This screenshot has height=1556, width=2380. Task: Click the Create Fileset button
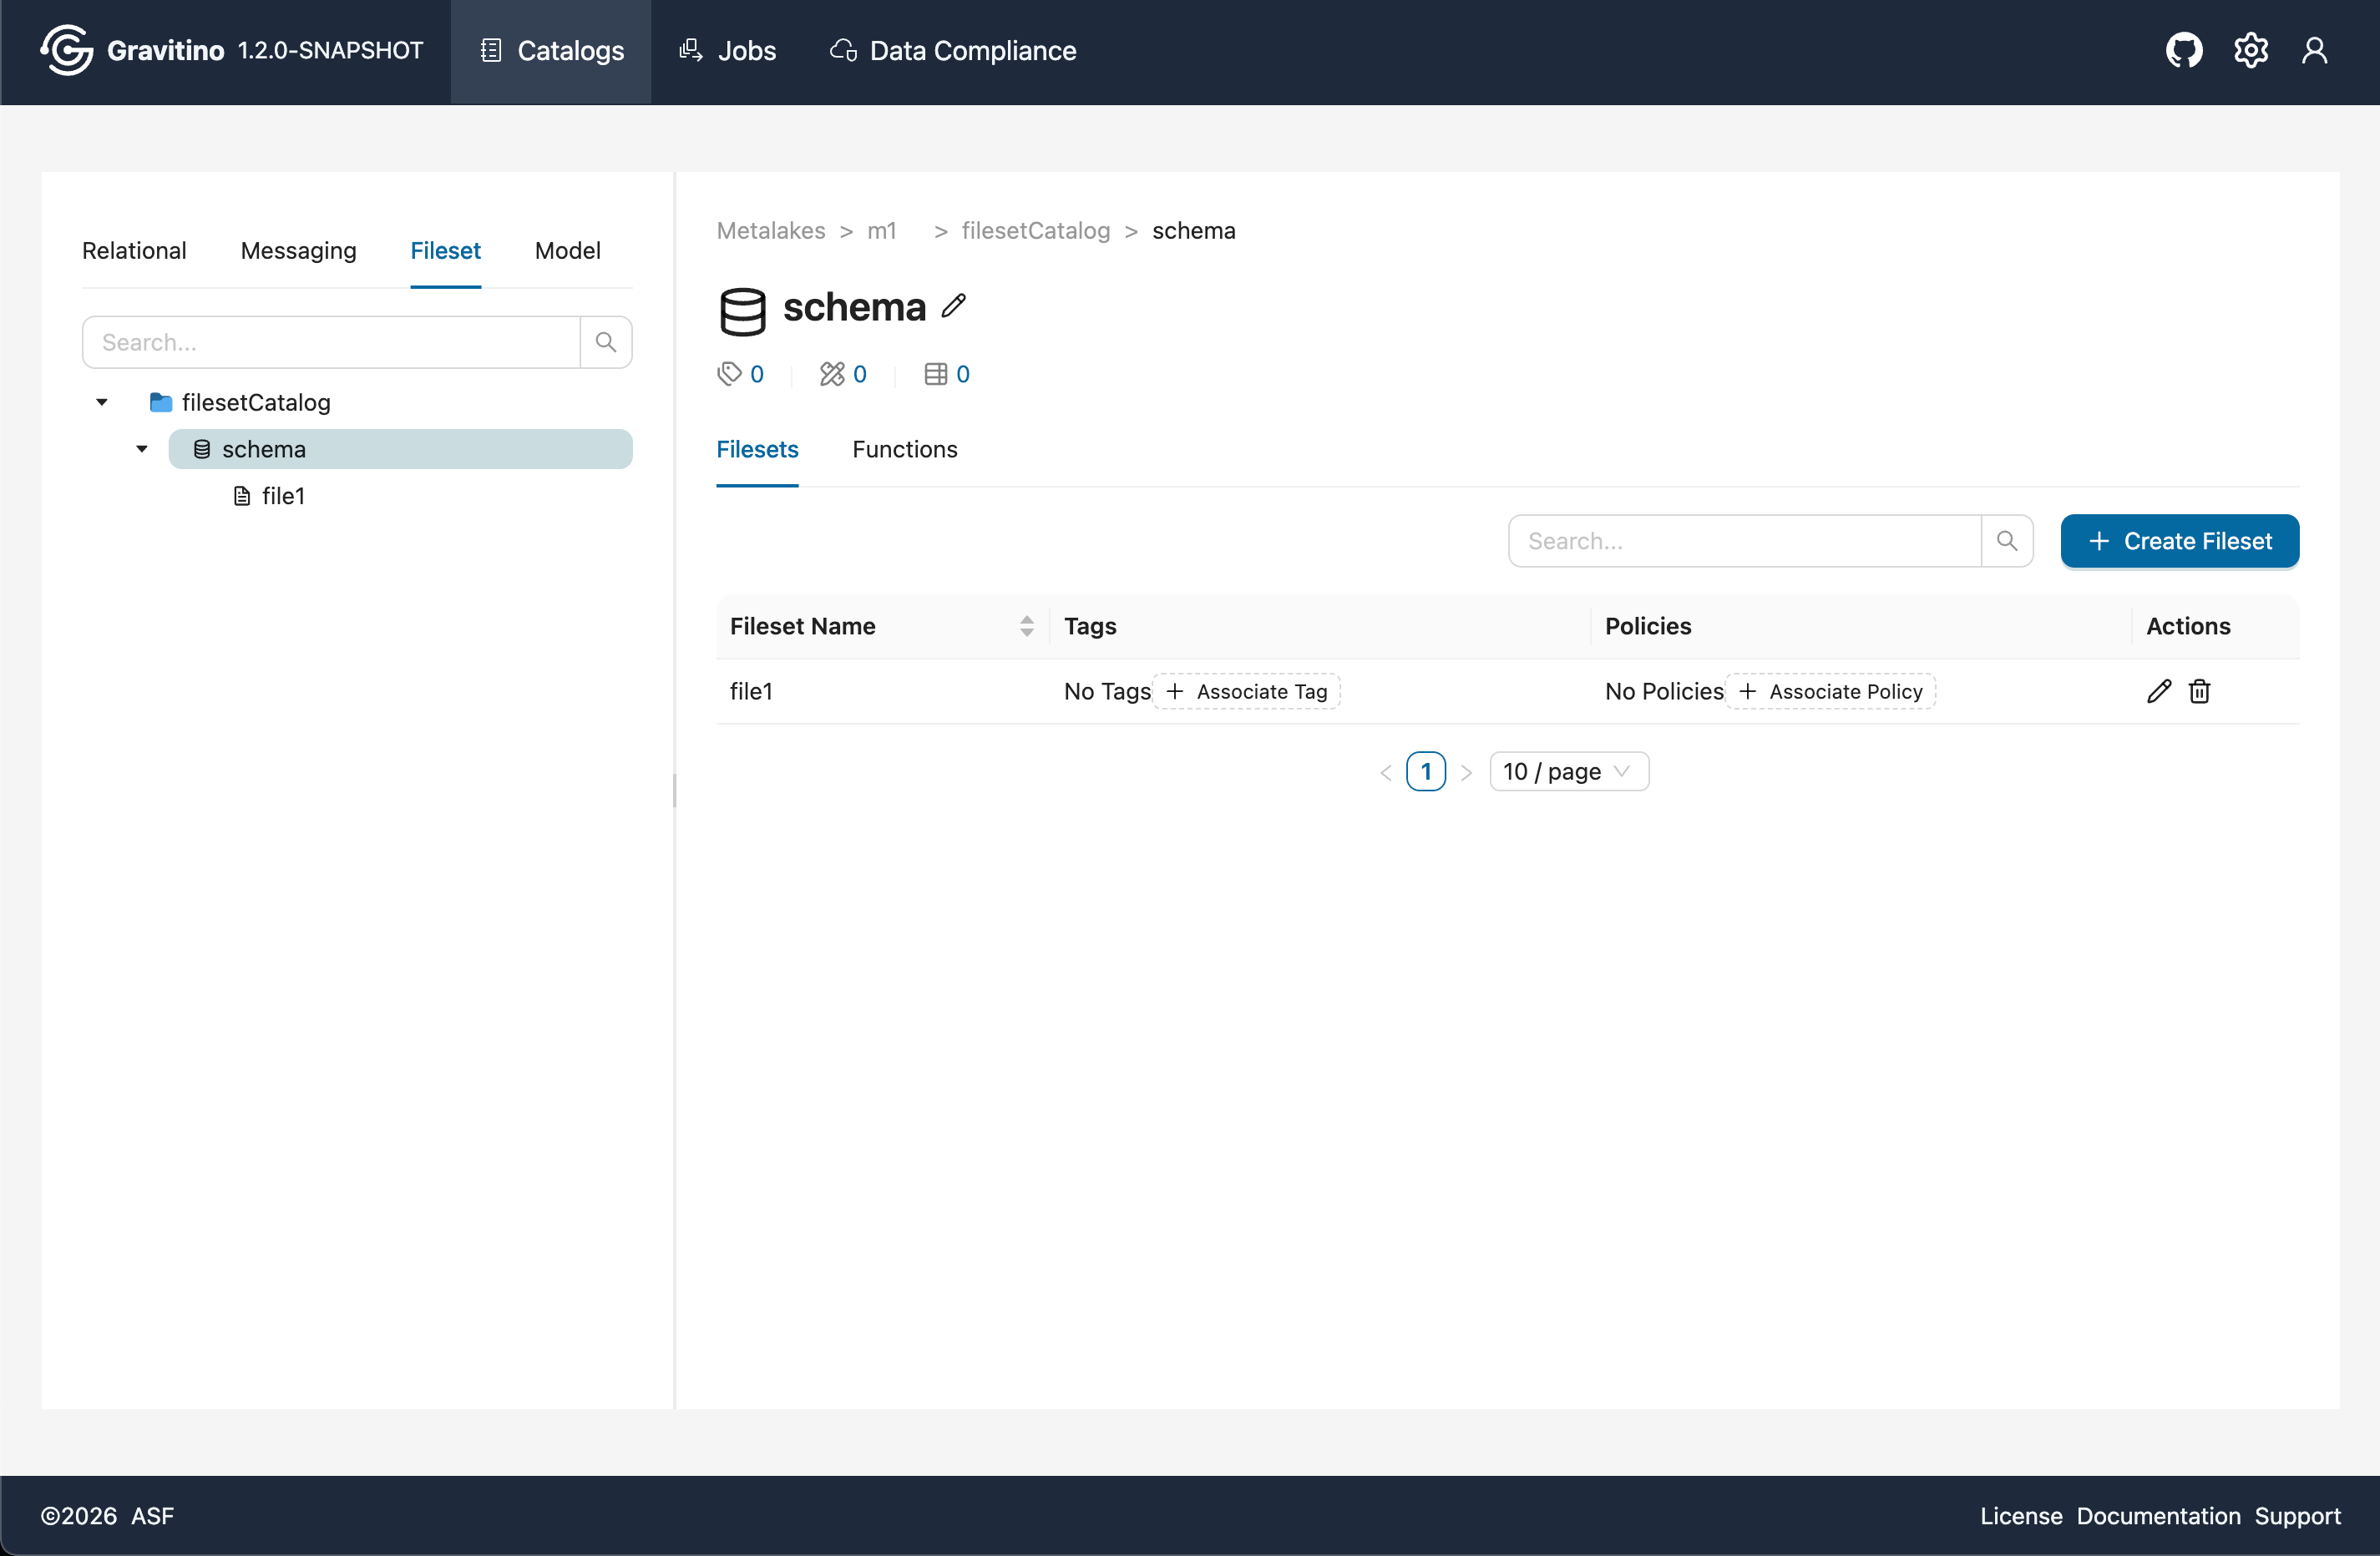tap(2179, 541)
